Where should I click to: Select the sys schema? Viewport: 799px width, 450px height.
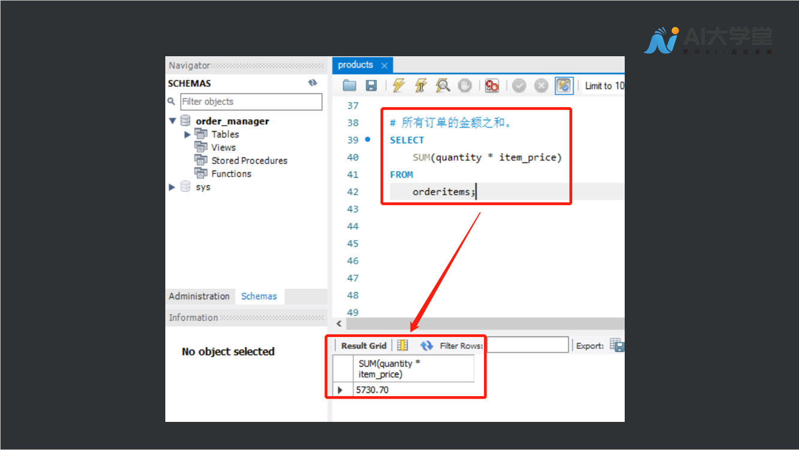point(203,187)
